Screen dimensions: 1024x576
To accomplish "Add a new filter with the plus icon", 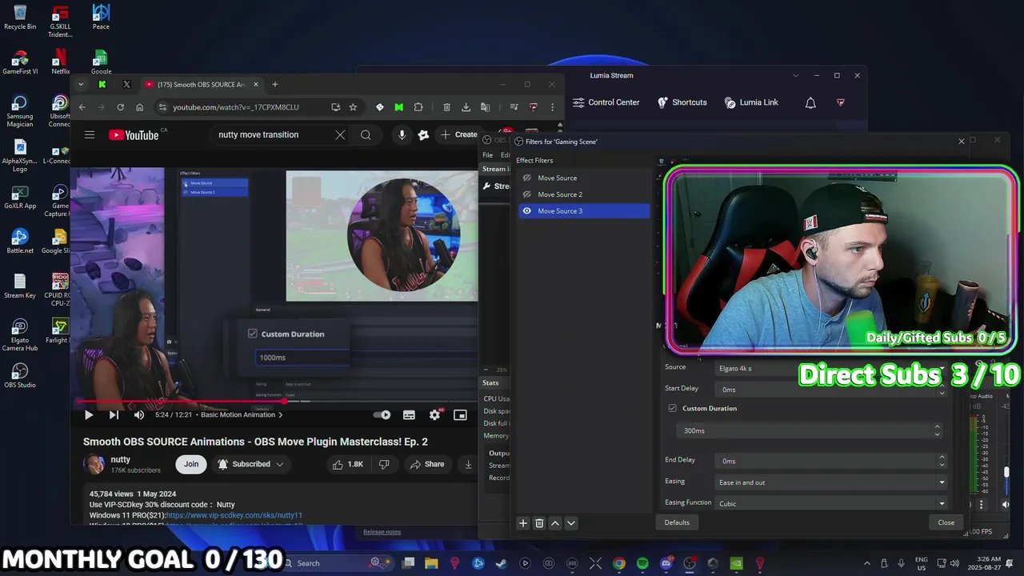I will tap(523, 523).
